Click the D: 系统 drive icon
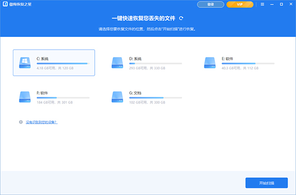Screen dimensions: 296x195 pos(117,63)
